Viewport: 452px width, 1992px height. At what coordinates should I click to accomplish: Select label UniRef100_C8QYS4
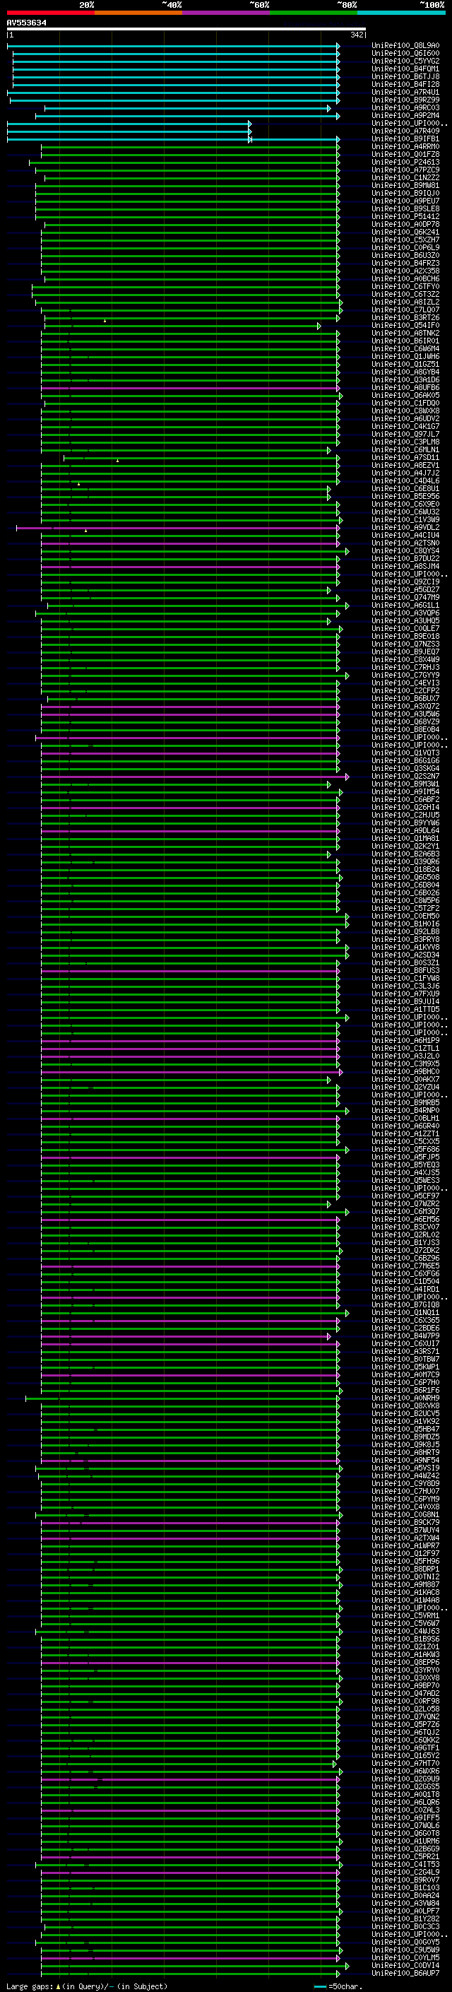pyautogui.click(x=405, y=551)
